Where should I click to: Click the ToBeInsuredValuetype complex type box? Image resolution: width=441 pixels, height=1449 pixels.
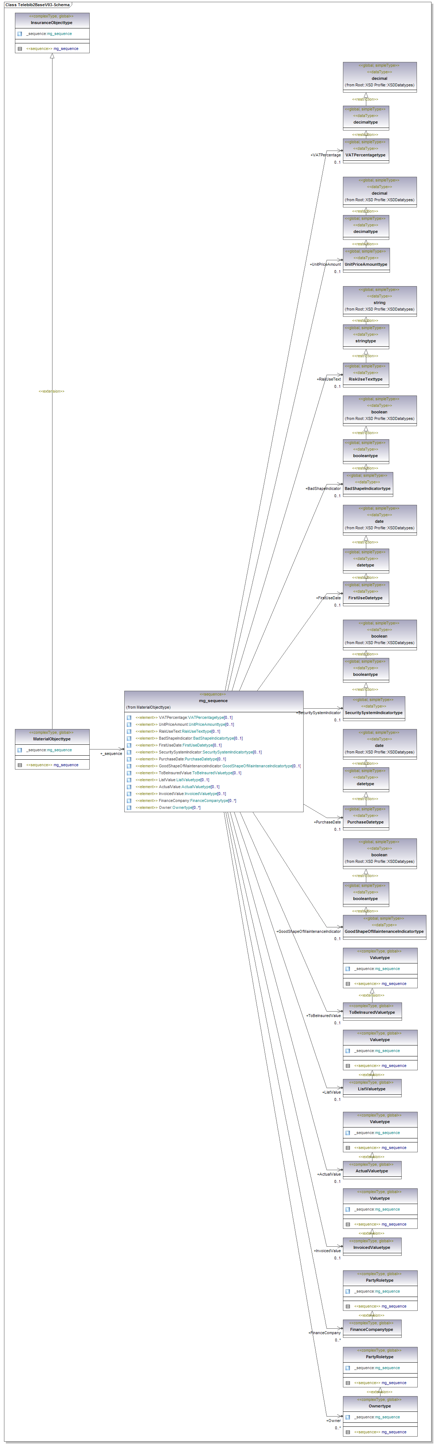tap(372, 1011)
